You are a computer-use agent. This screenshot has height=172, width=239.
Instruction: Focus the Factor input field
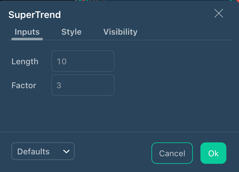tap(83, 85)
